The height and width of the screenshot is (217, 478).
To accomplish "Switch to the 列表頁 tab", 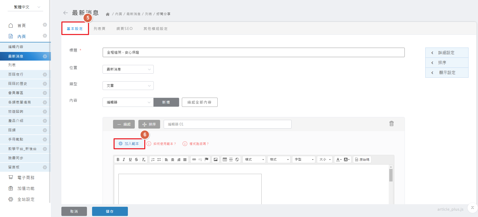I will (x=99, y=29).
